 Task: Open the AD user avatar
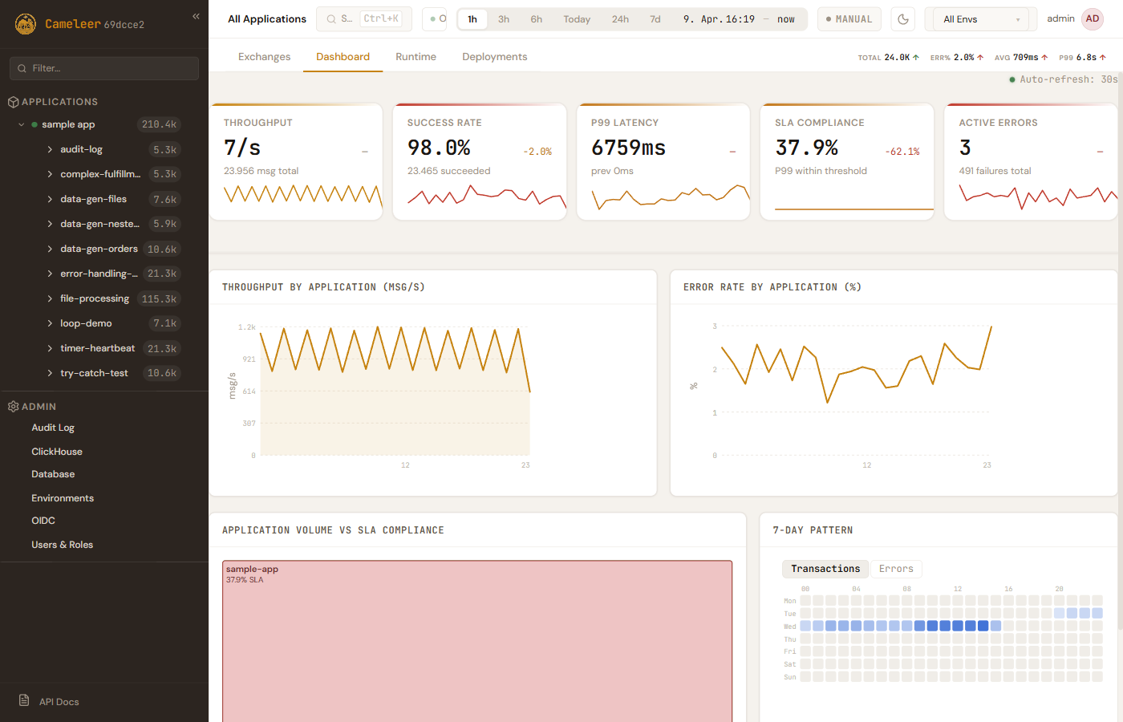click(1092, 19)
